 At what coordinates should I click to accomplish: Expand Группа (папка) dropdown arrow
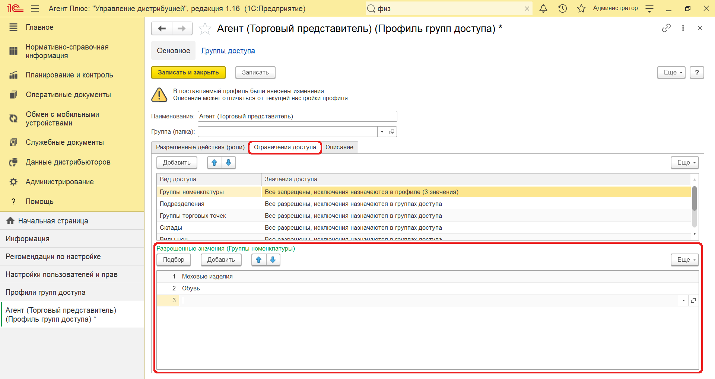click(382, 131)
